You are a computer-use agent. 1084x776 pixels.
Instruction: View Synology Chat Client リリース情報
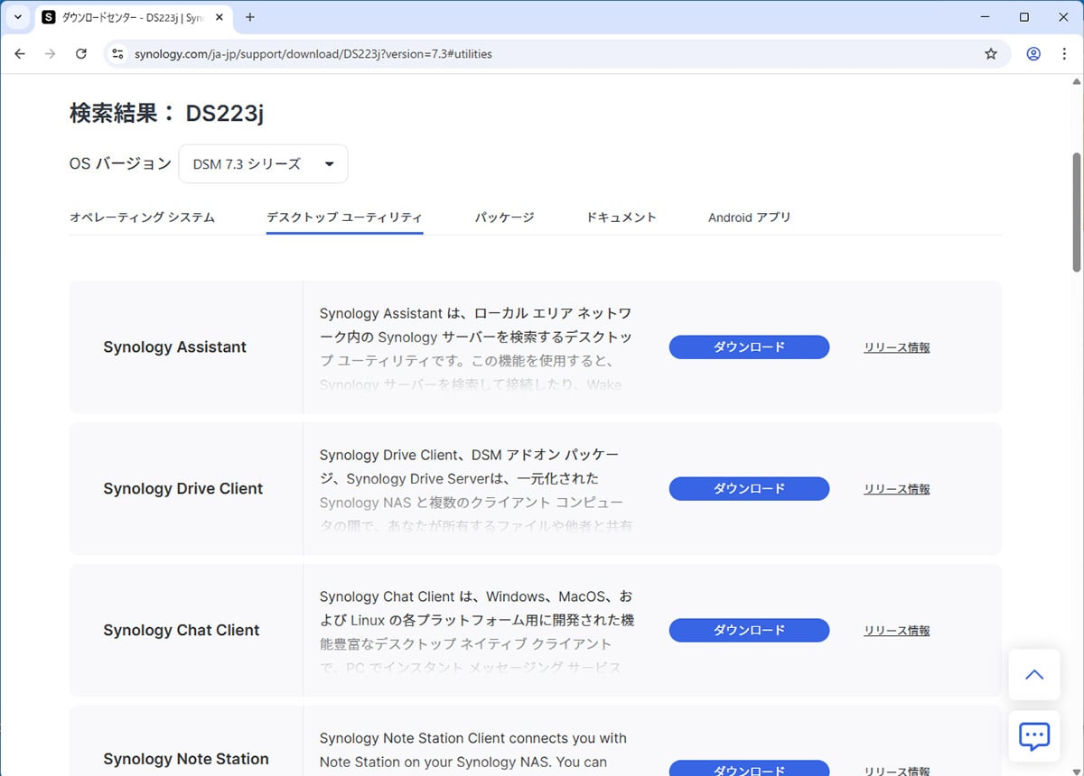point(896,631)
